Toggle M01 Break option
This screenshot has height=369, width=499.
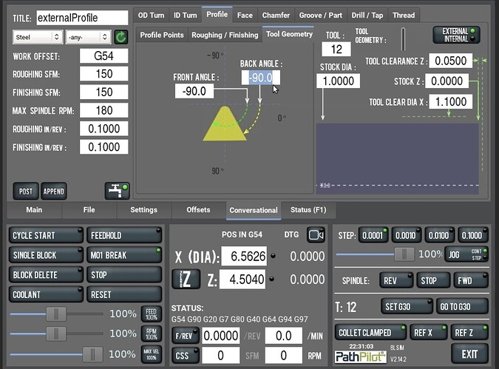(x=124, y=255)
